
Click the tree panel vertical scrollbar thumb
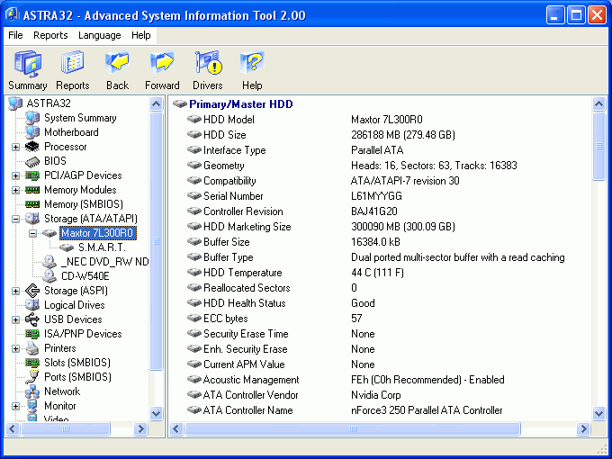156,241
